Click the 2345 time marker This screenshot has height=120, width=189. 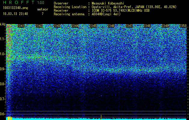point(93,26)
